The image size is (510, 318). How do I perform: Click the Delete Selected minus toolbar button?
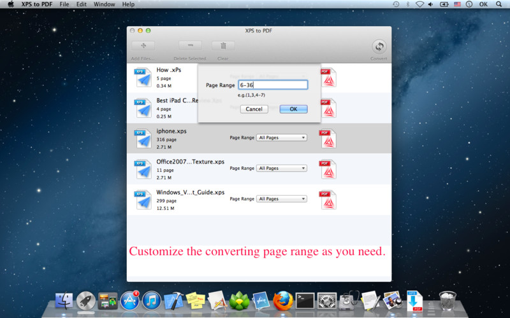pyautogui.click(x=190, y=46)
